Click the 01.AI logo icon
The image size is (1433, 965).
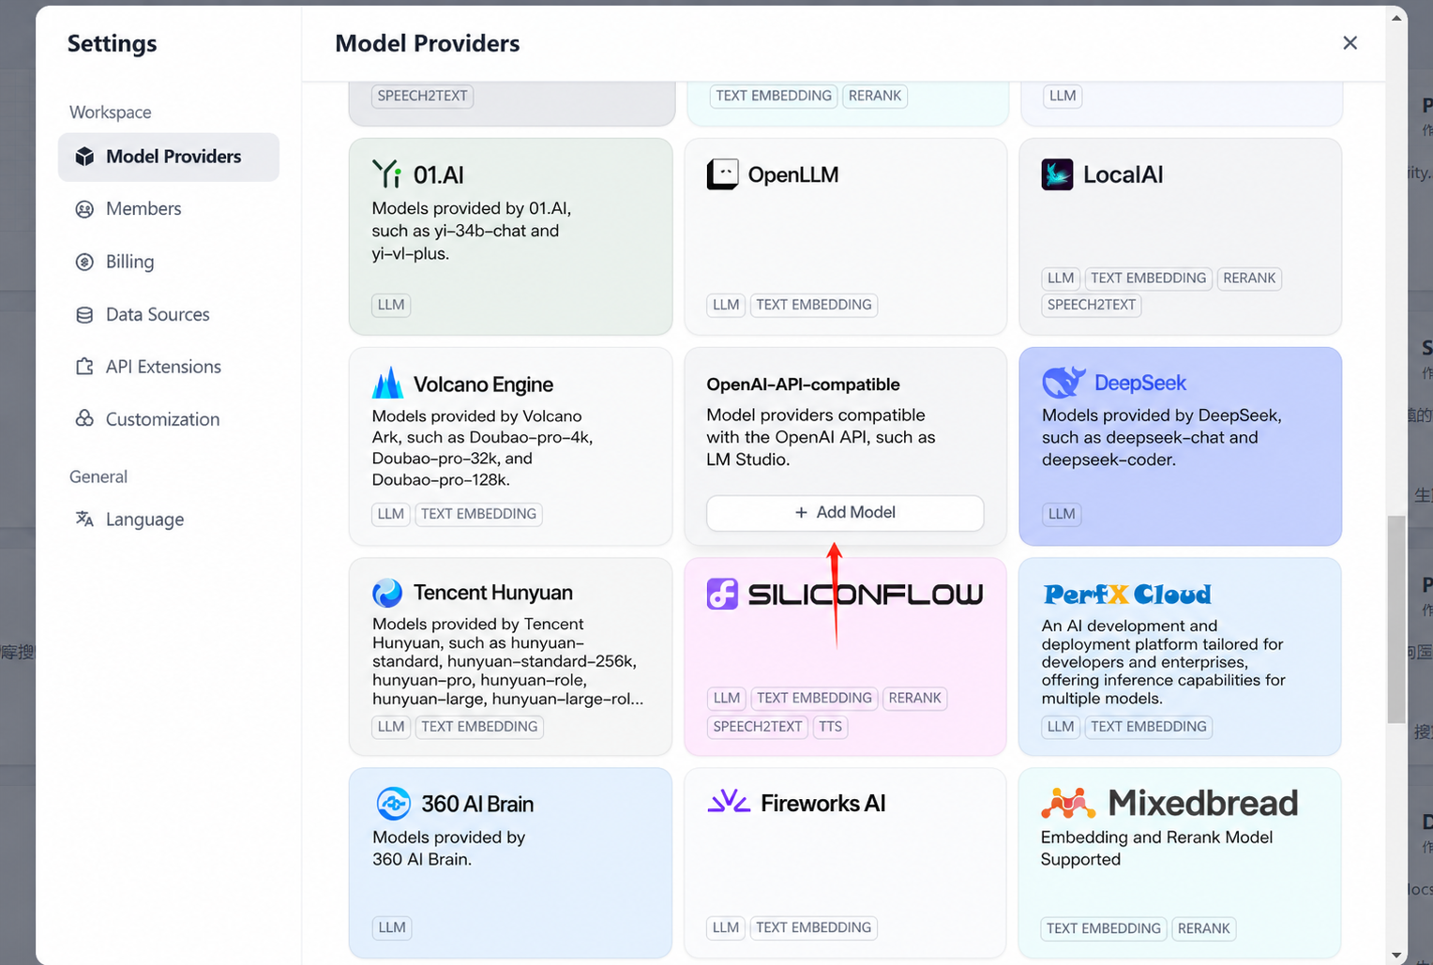click(386, 173)
